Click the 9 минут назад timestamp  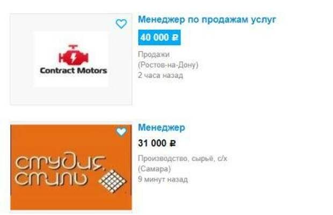click(x=163, y=180)
